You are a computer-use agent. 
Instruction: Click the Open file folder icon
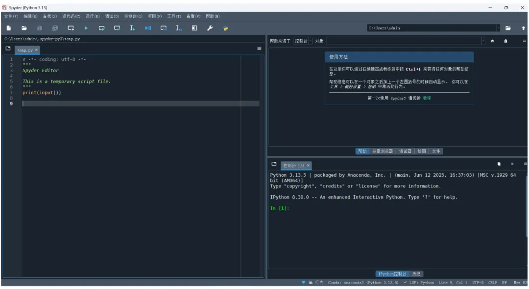[x=24, y=28]
